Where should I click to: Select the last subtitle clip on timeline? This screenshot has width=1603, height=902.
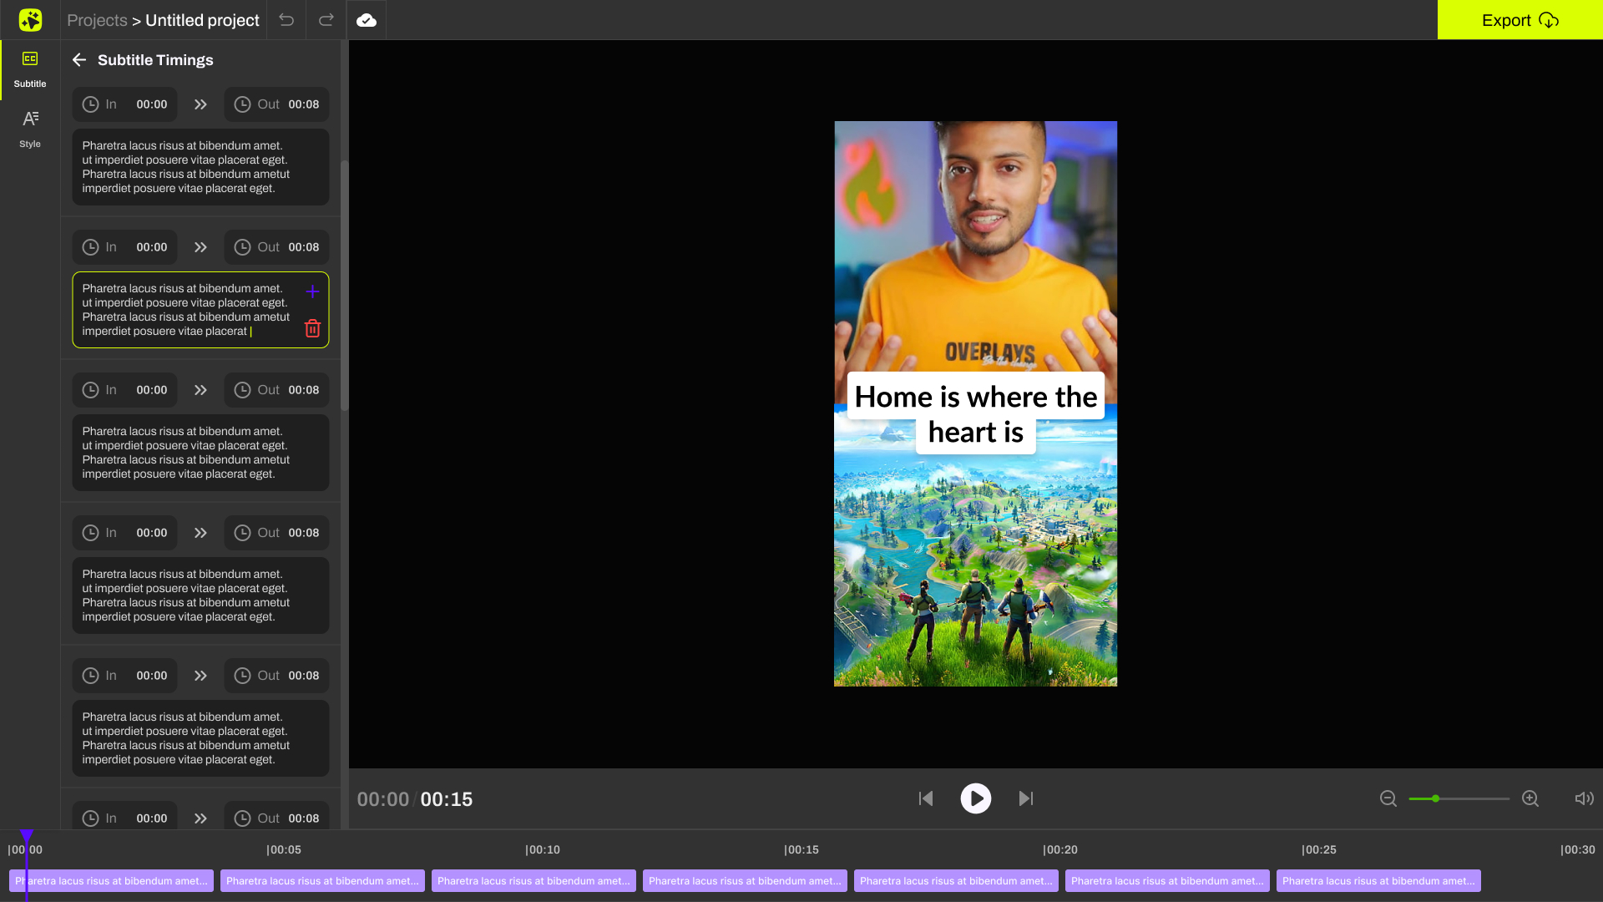point(1378,880)
